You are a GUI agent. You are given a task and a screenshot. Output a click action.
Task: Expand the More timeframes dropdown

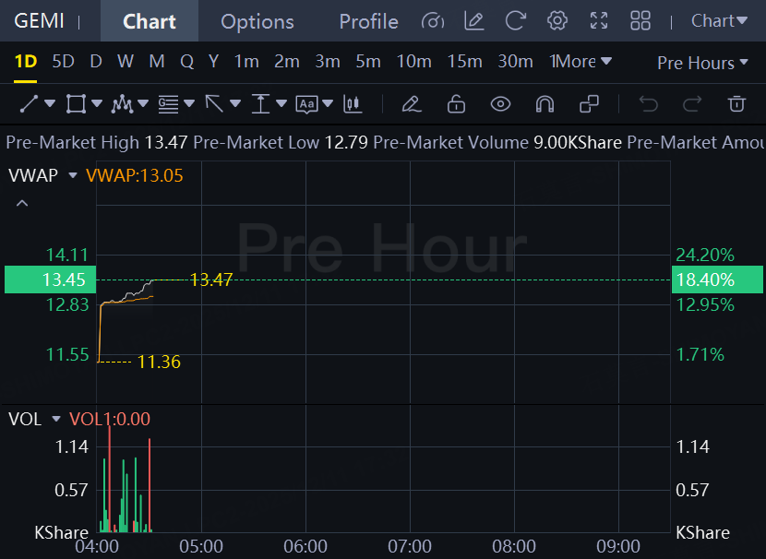coord(580,62)
